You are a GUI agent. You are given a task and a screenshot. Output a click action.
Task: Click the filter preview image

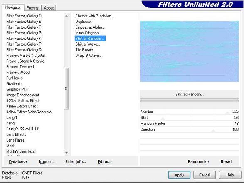click(x=190, y=51)
